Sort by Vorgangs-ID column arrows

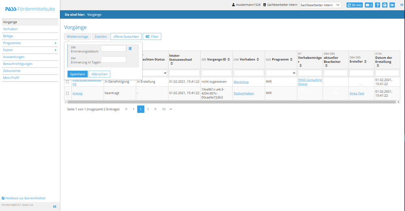(228, 60)
